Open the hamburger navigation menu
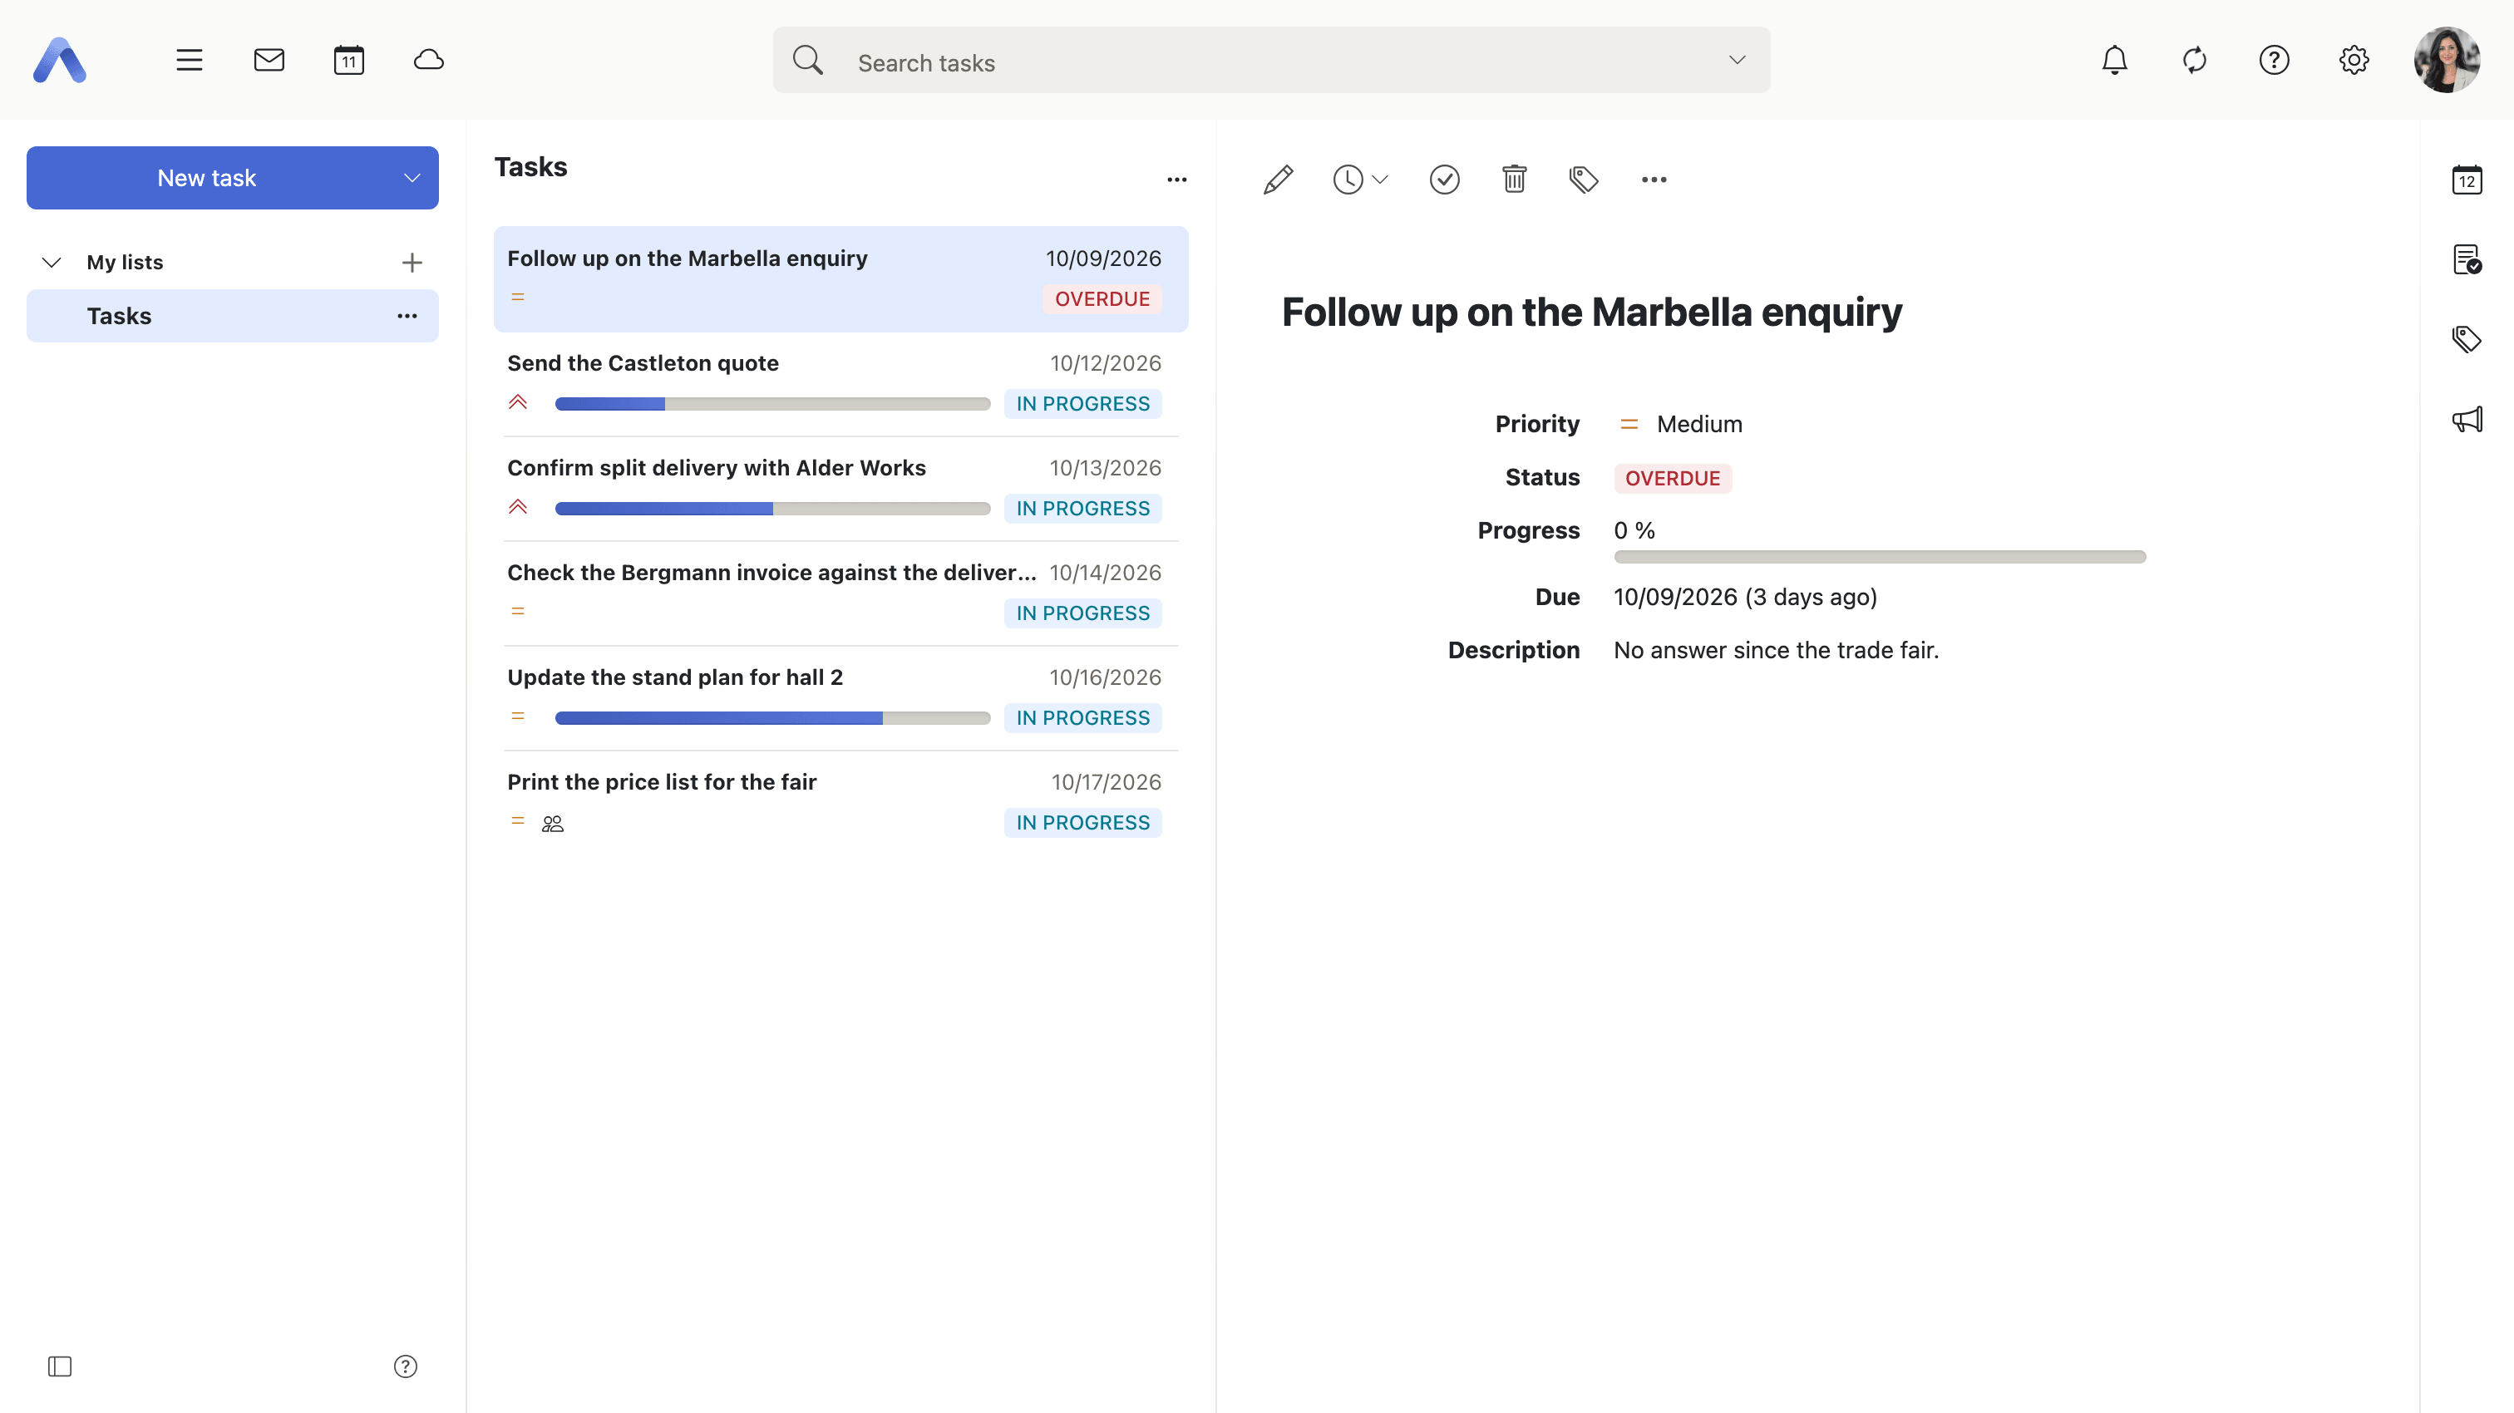The width and height of the screenshot is (2514, 1413). [190, 61]
